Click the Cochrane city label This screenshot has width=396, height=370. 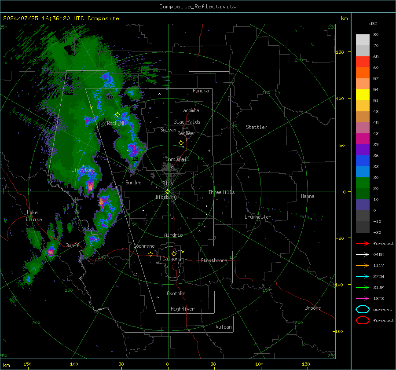coord(144,246)
